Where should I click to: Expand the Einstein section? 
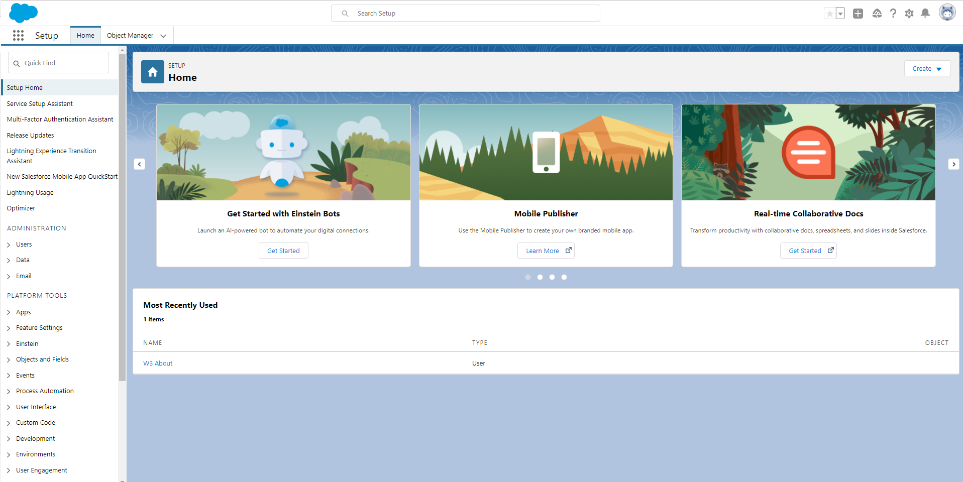coord(9,344)
